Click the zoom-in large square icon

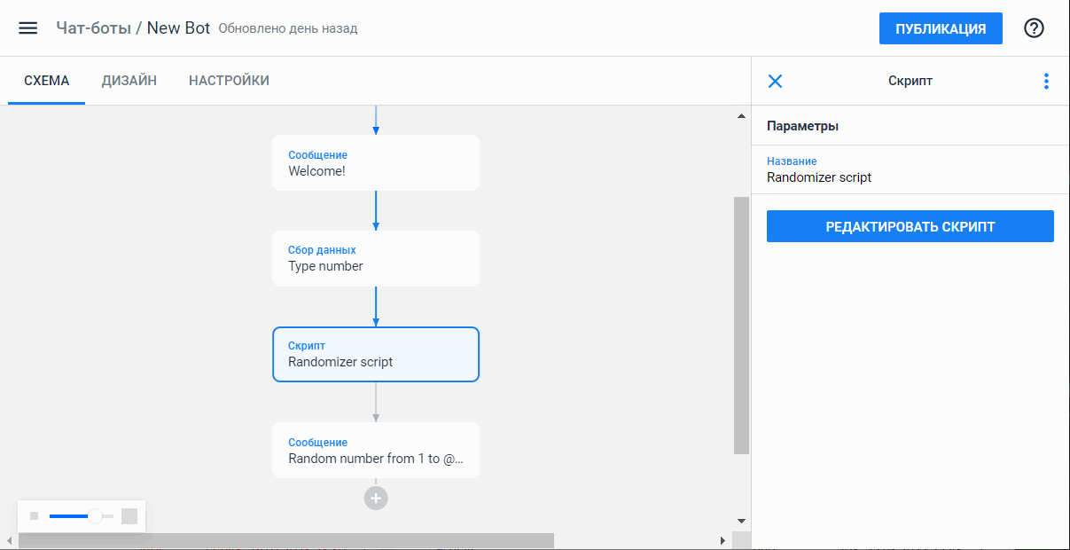click(x=129, y=516)
